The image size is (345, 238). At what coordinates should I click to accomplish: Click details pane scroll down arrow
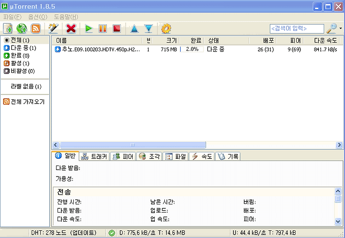338,221
